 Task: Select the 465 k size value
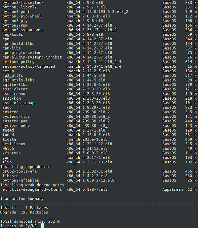pyautogui.click(x=191, y=171)
